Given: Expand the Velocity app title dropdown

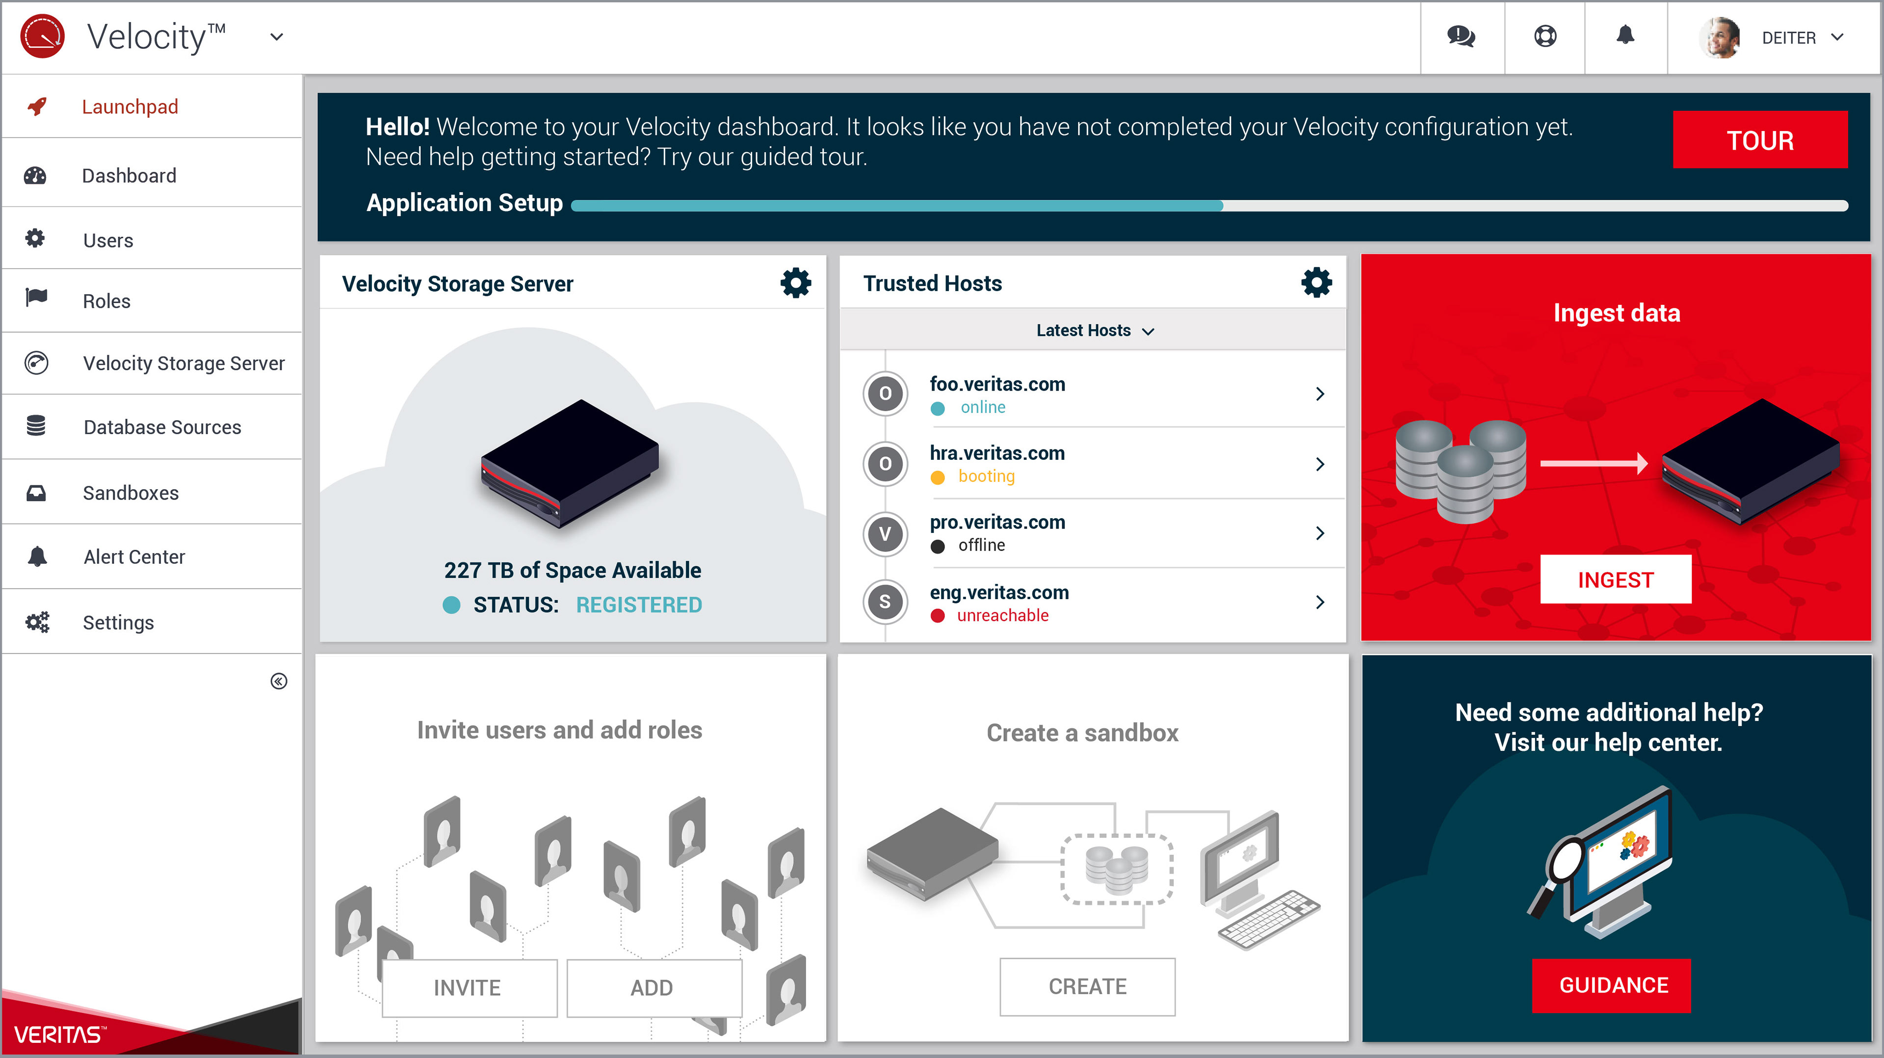Looking at the screenshot, I should pos(276,37).
